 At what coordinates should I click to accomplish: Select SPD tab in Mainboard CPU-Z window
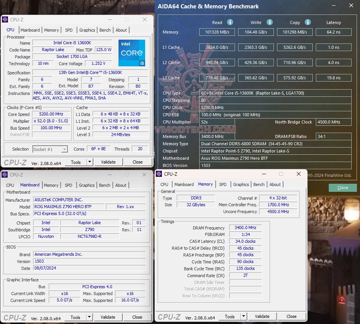[69, 185]
